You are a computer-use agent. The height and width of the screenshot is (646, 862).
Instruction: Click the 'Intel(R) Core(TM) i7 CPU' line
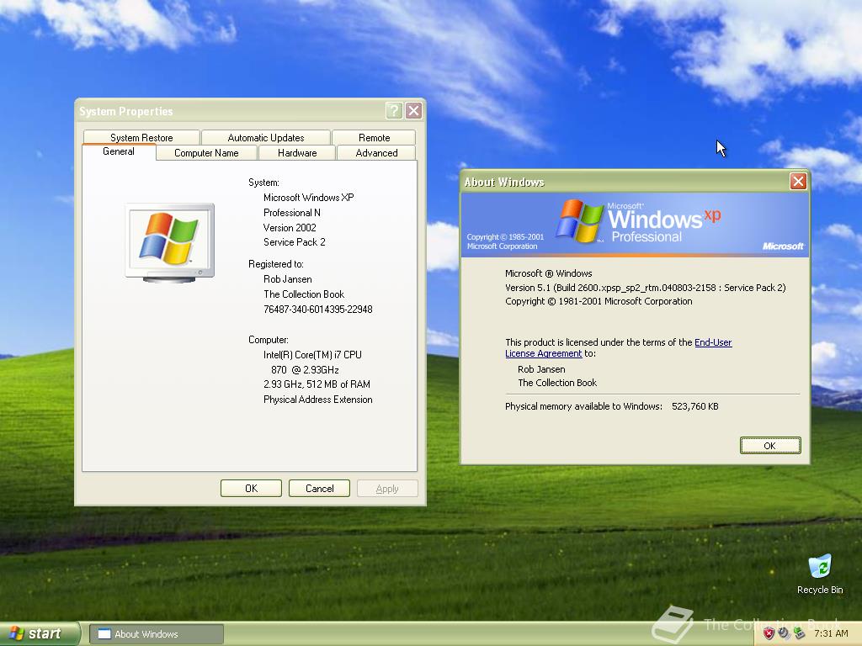[312, 355]
